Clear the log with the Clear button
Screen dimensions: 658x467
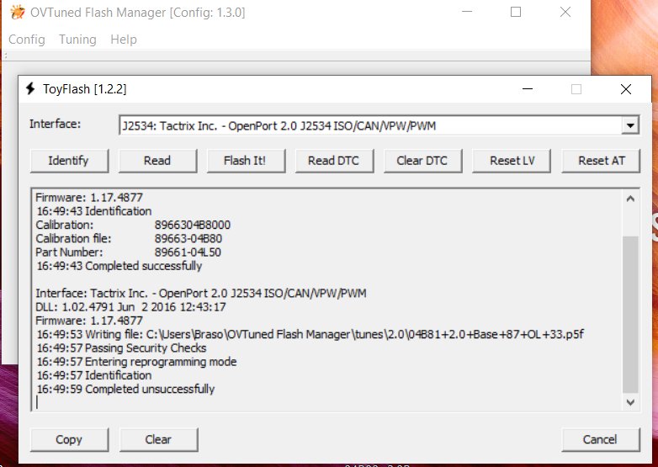click(x=158, y=439)
